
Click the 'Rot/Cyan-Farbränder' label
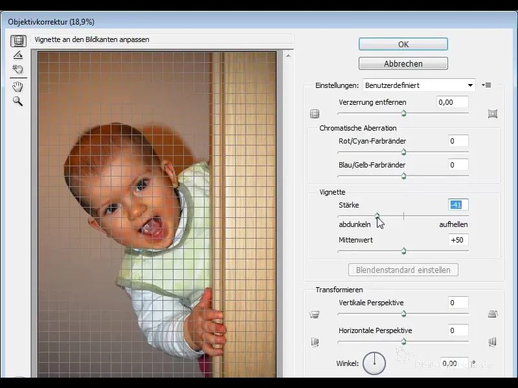372,141
